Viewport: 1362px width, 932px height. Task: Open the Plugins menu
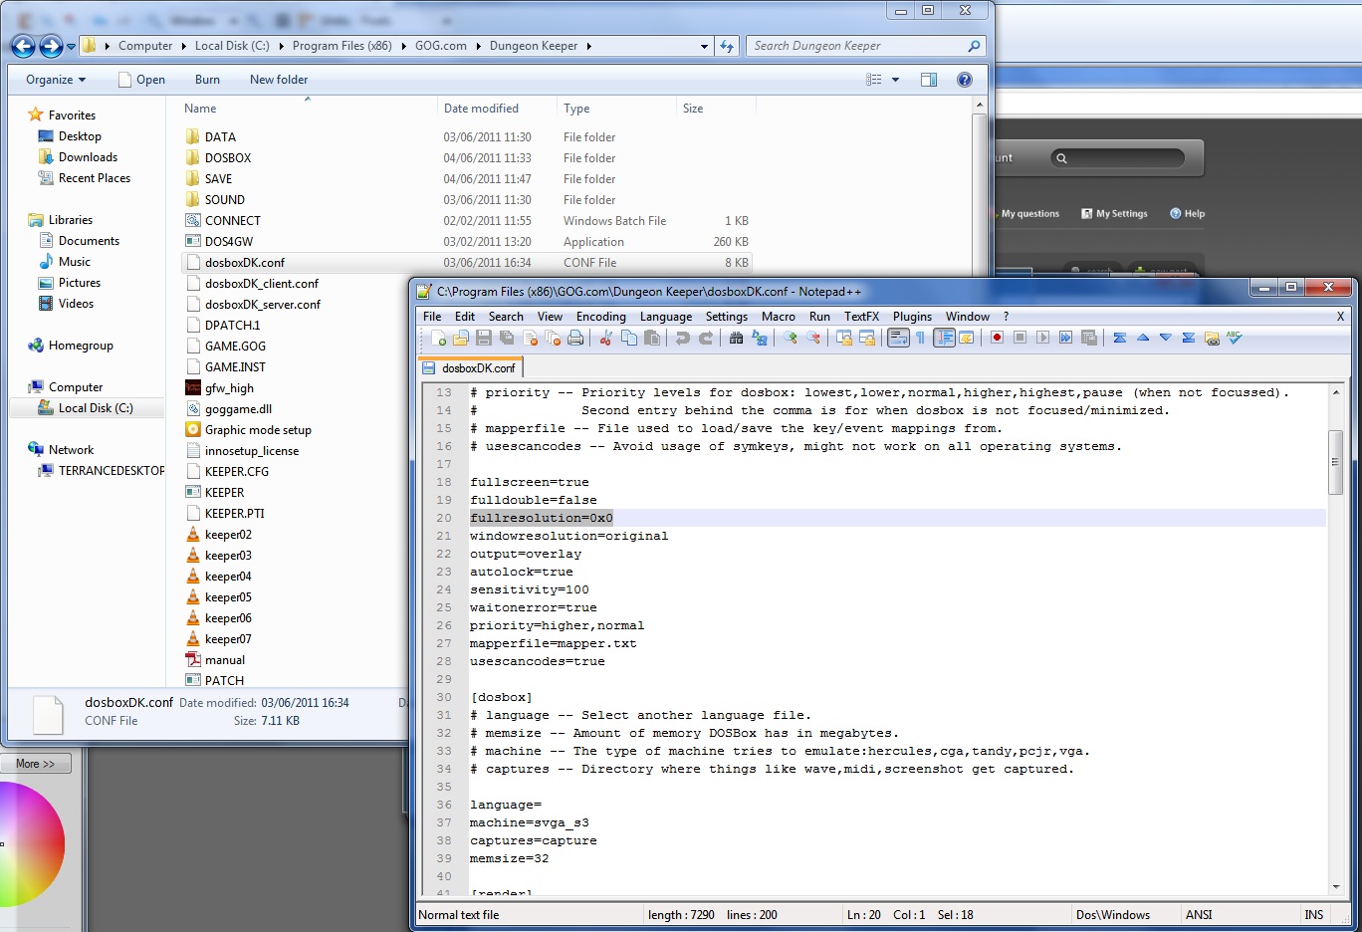(912, 317)
